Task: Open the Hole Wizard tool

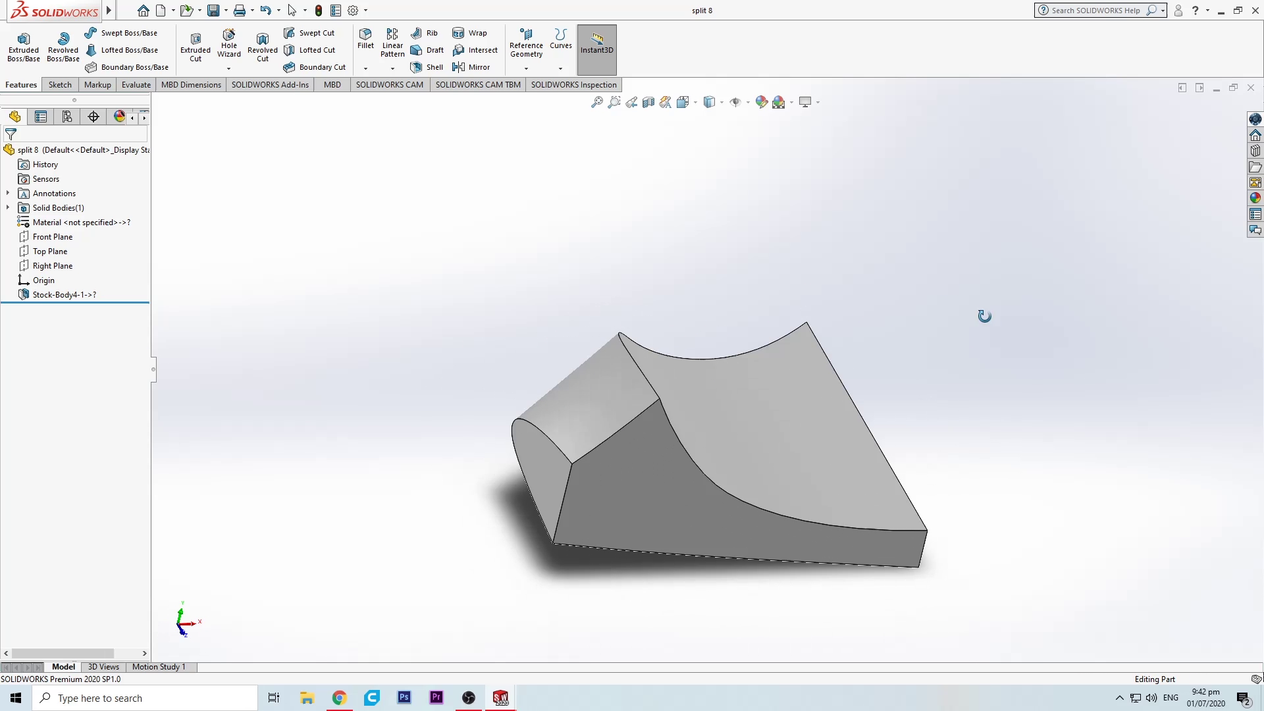Action: pos(229,43)
